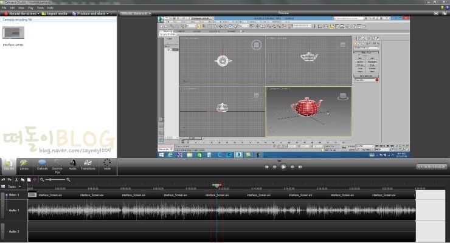
Task: Open the Audio editing tool
Action: tap(72, 165)
